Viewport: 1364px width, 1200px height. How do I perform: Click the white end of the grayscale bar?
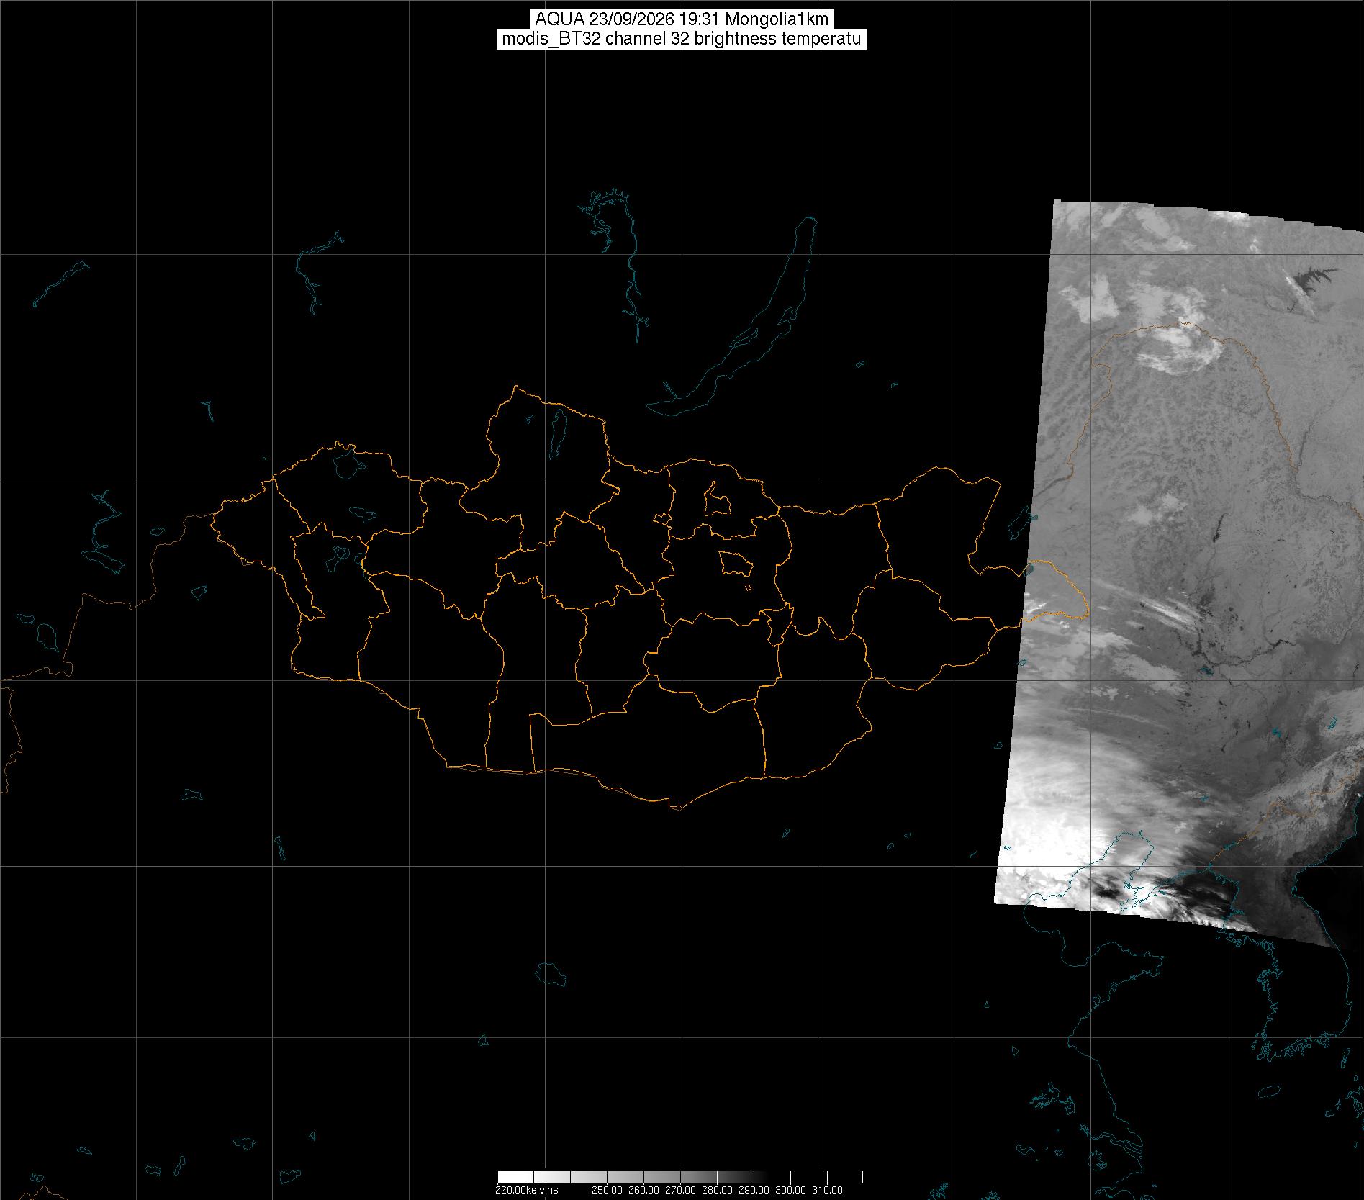click(x=515, y=1178)
